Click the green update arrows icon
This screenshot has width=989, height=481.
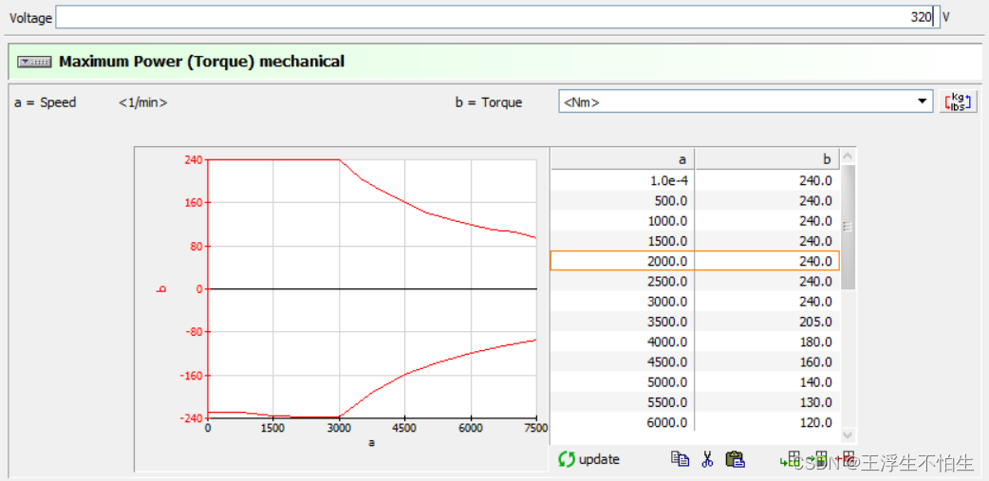566,459
